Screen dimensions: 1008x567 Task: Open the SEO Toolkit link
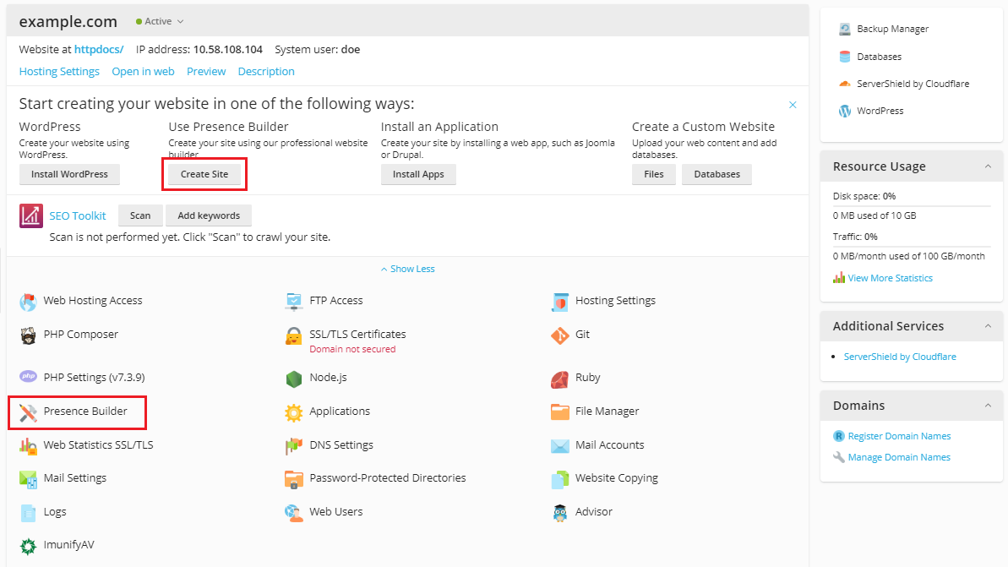point(78,216)
